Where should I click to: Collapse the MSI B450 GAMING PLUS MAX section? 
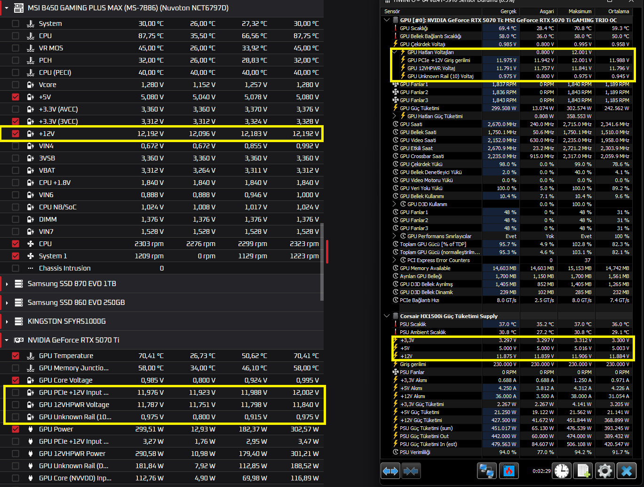(7, 8)
